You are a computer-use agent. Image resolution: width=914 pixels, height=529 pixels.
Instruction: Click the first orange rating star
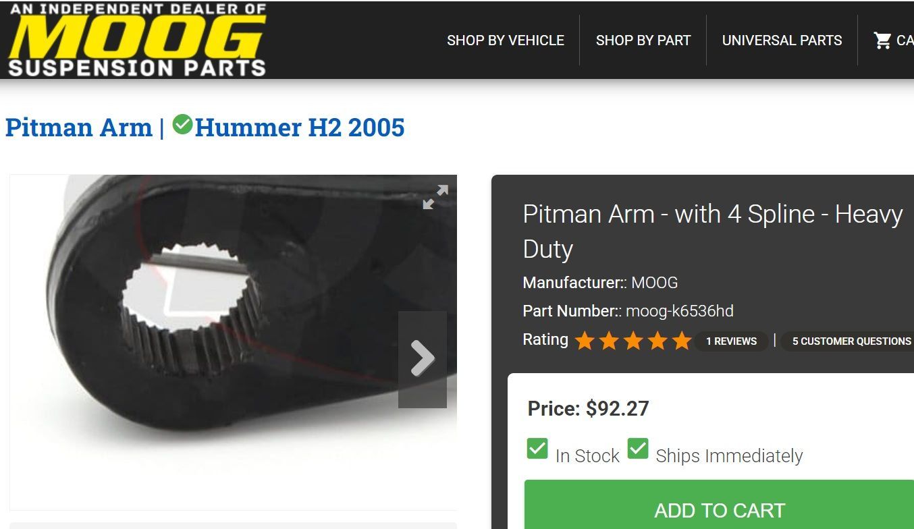585,341
